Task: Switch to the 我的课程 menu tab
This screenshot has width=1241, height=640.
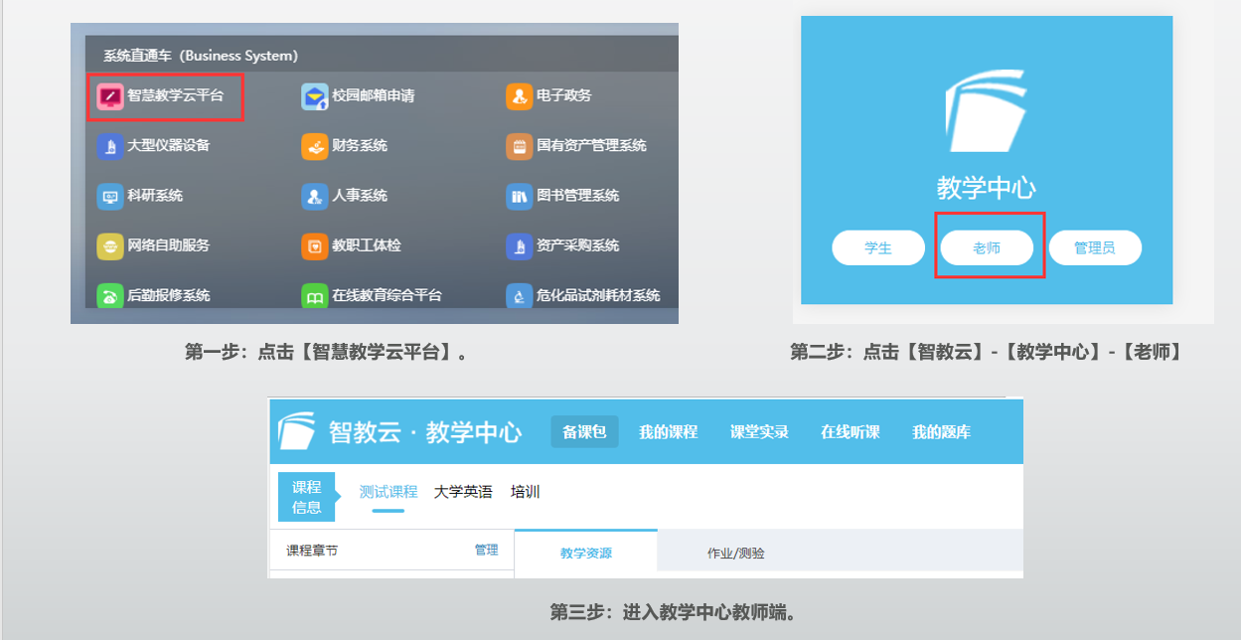Action: [x=668, y=432]
